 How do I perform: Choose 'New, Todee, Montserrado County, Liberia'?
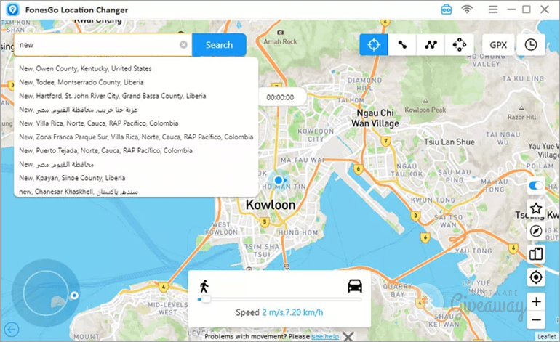[81, 82]
